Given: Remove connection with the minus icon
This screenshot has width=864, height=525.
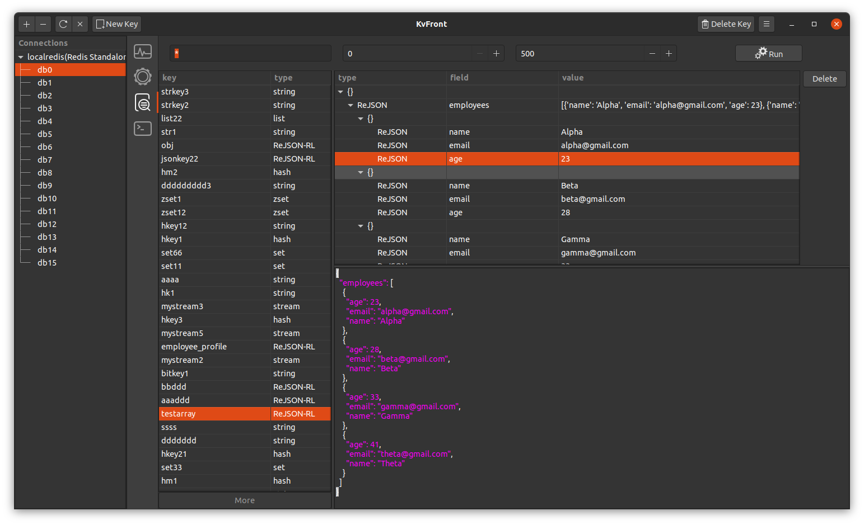Looking at the screenshot, I should click(43, 24).
